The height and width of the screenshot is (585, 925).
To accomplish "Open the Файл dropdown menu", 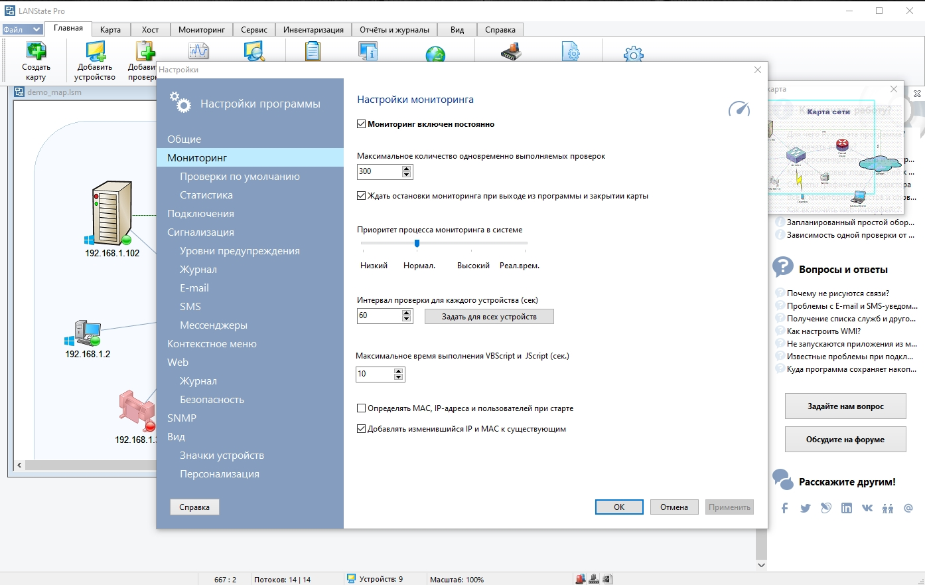I will tap(22, 29).
